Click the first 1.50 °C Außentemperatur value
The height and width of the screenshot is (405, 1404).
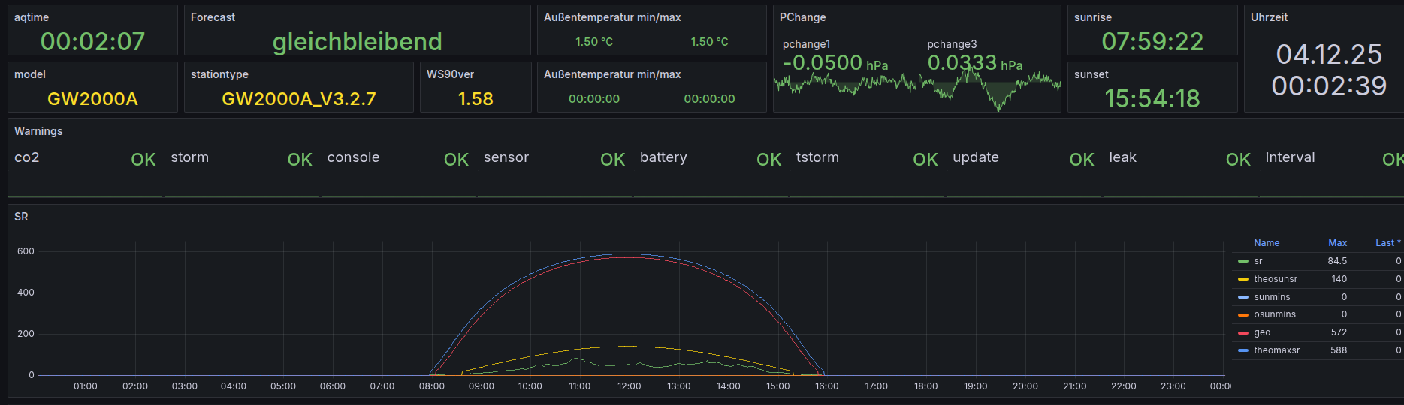594,42
